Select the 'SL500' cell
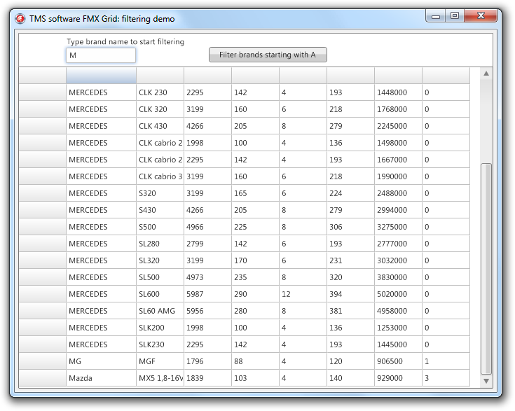The image size is (515, 411). coord(160,277)
